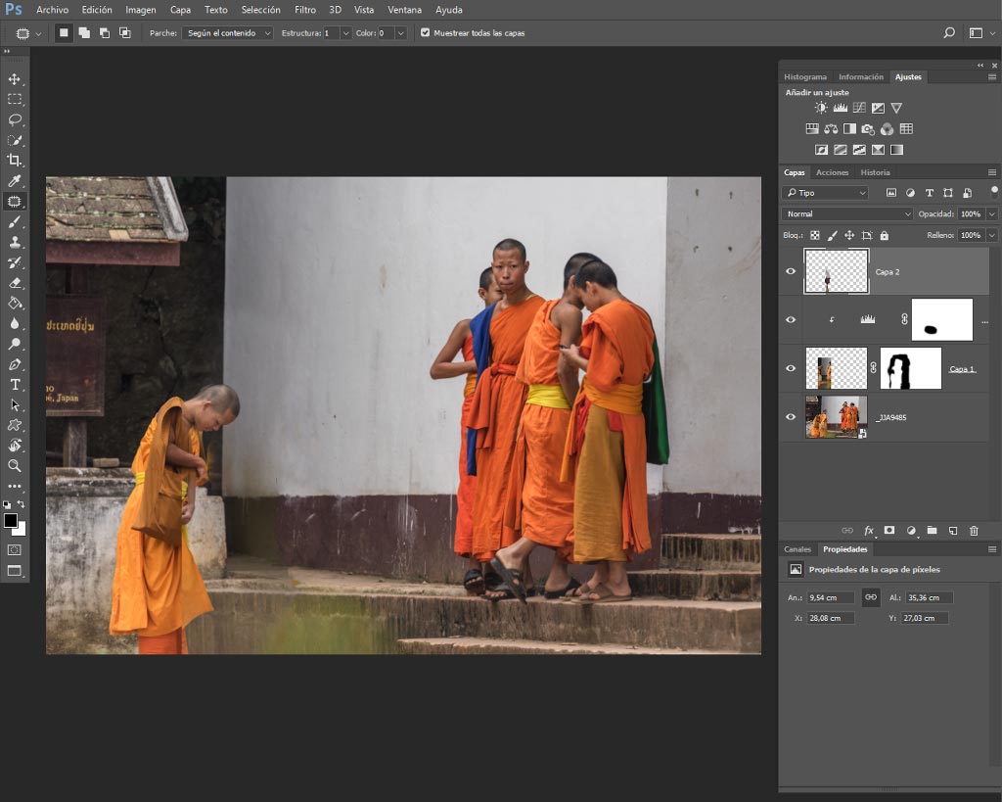Select the Eraser tool
Viewport: 1002px width, 802px height.
[14, 283]
